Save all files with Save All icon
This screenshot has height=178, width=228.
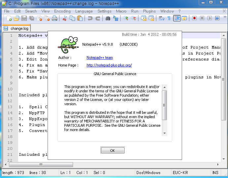(x=31, y=18)
